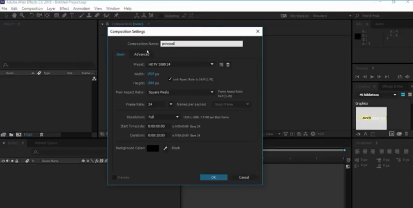Viewport: 413px width, 208px height.
Task: Toggle the loop option in Preview panel
Action: tap(400, 77)
